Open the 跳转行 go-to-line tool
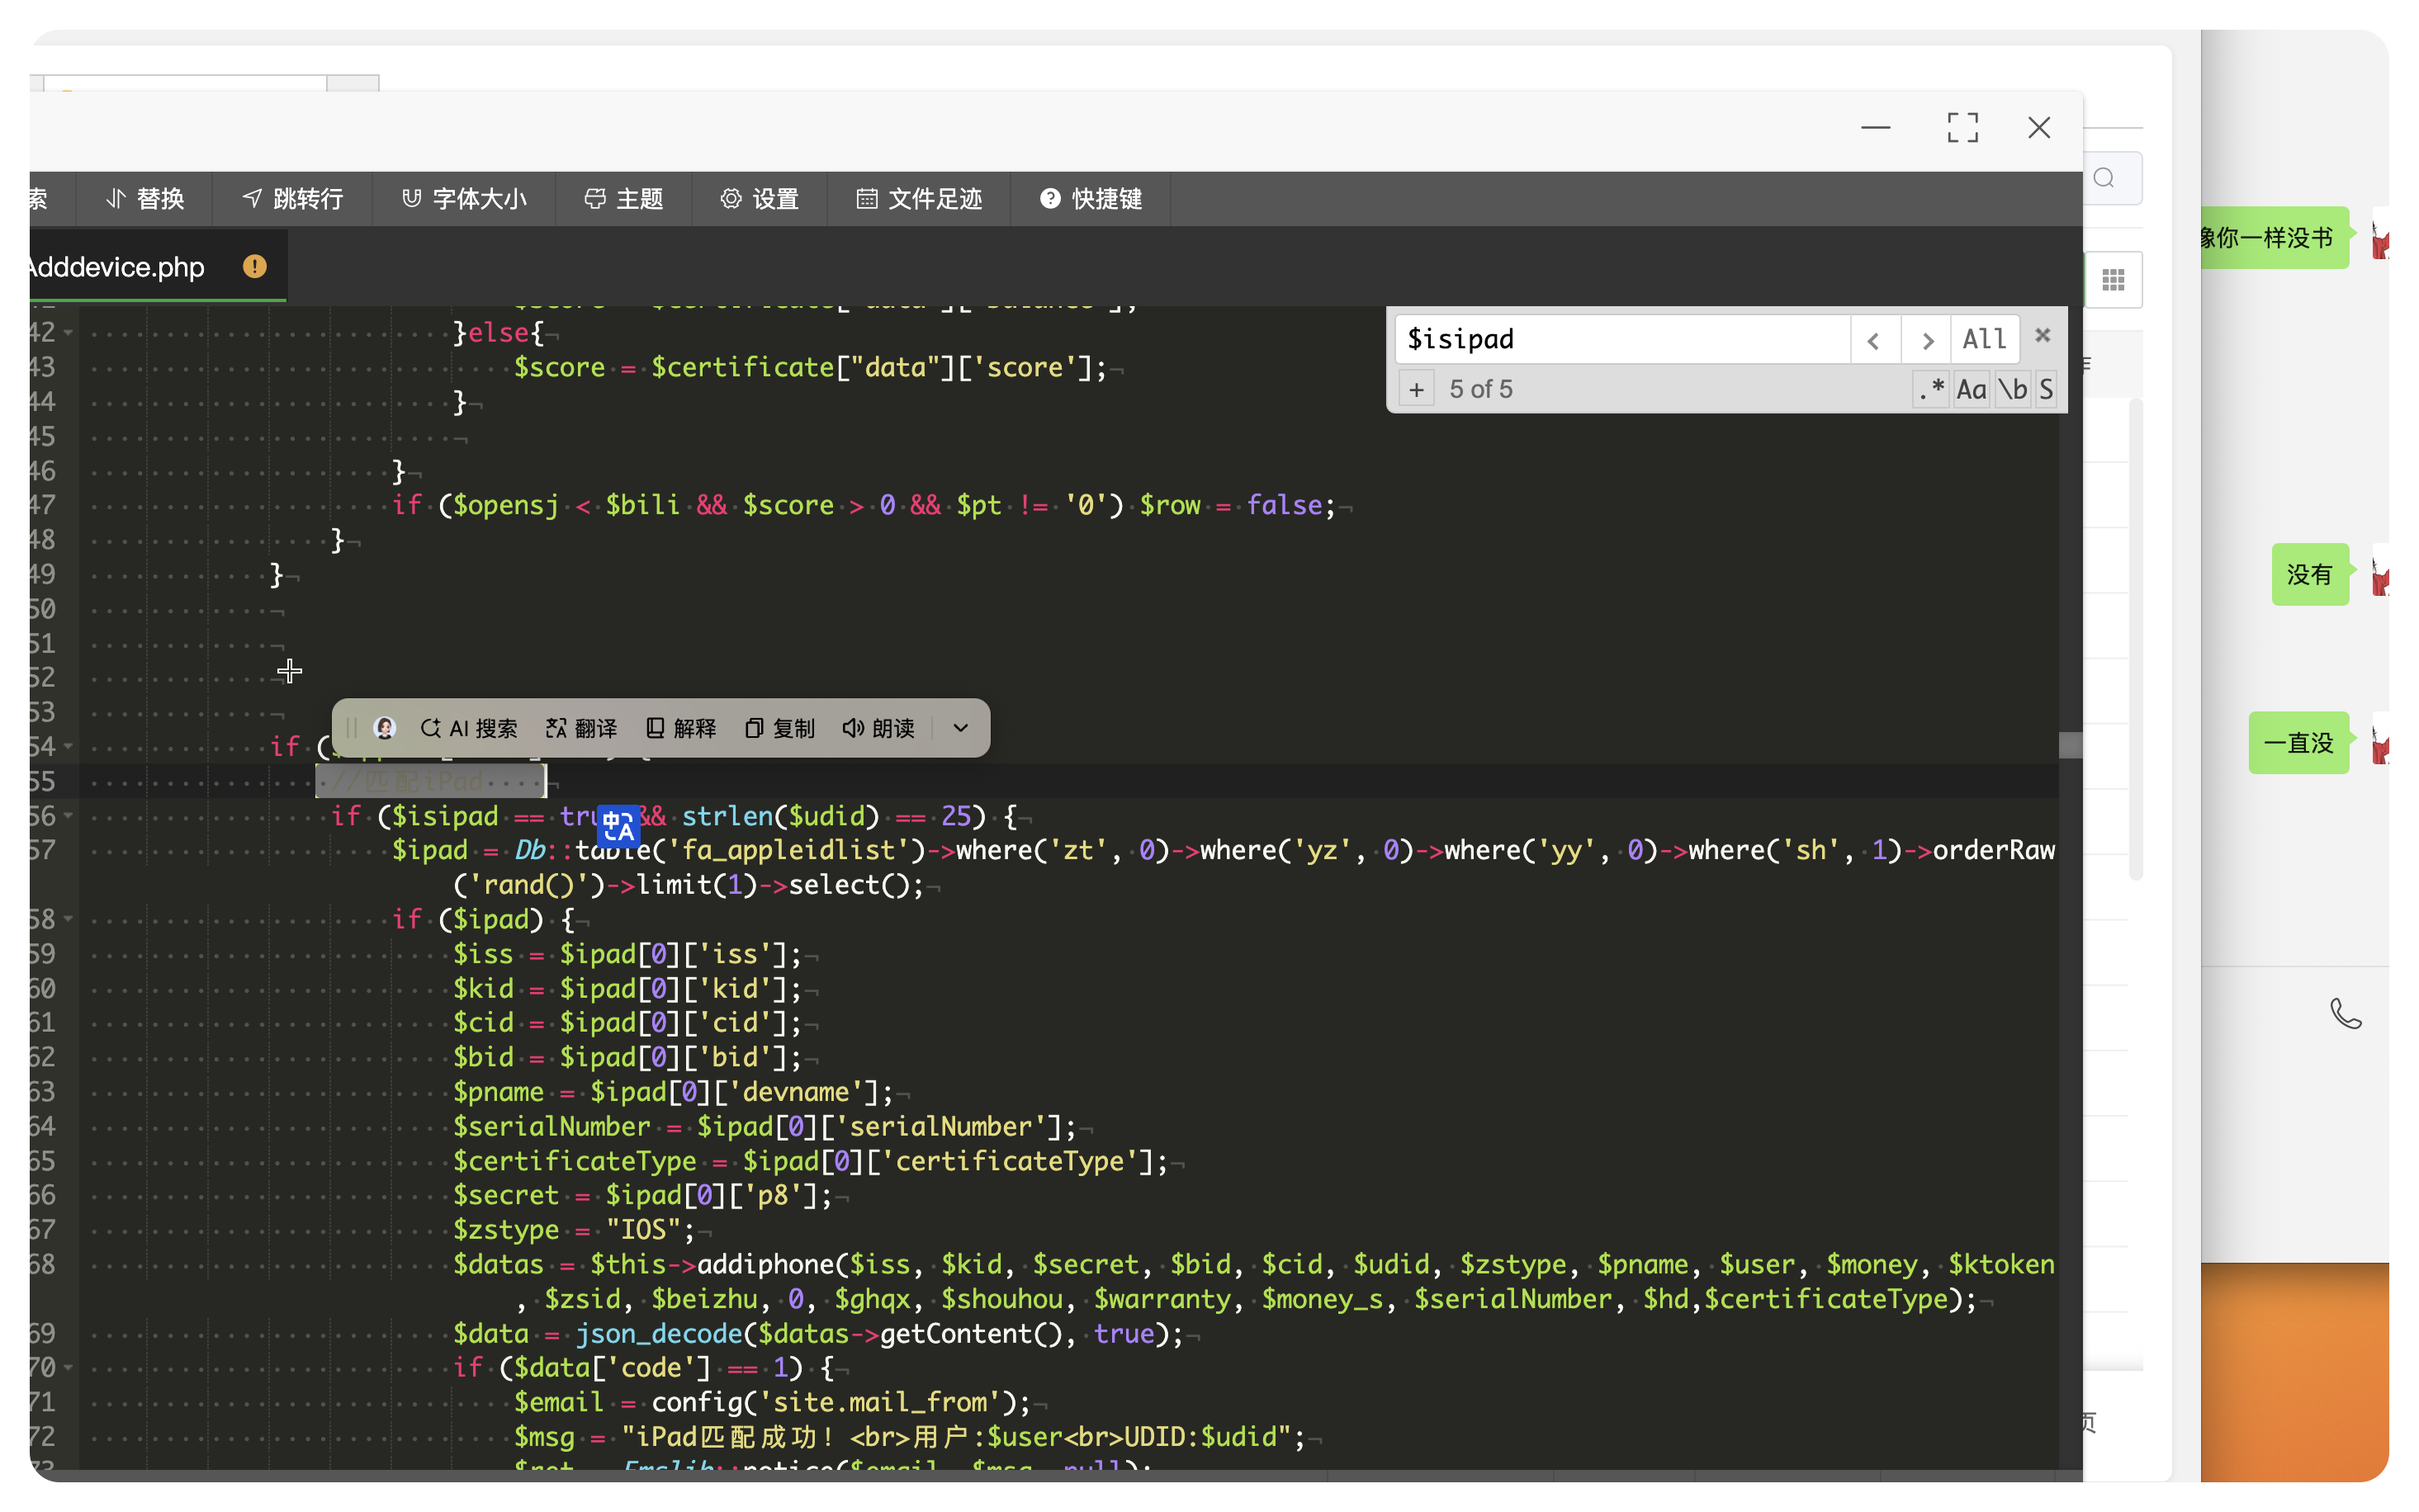 point(293,199)
